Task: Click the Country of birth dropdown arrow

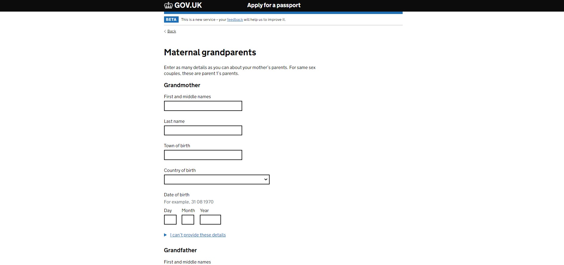Action: tap(265, 180)
